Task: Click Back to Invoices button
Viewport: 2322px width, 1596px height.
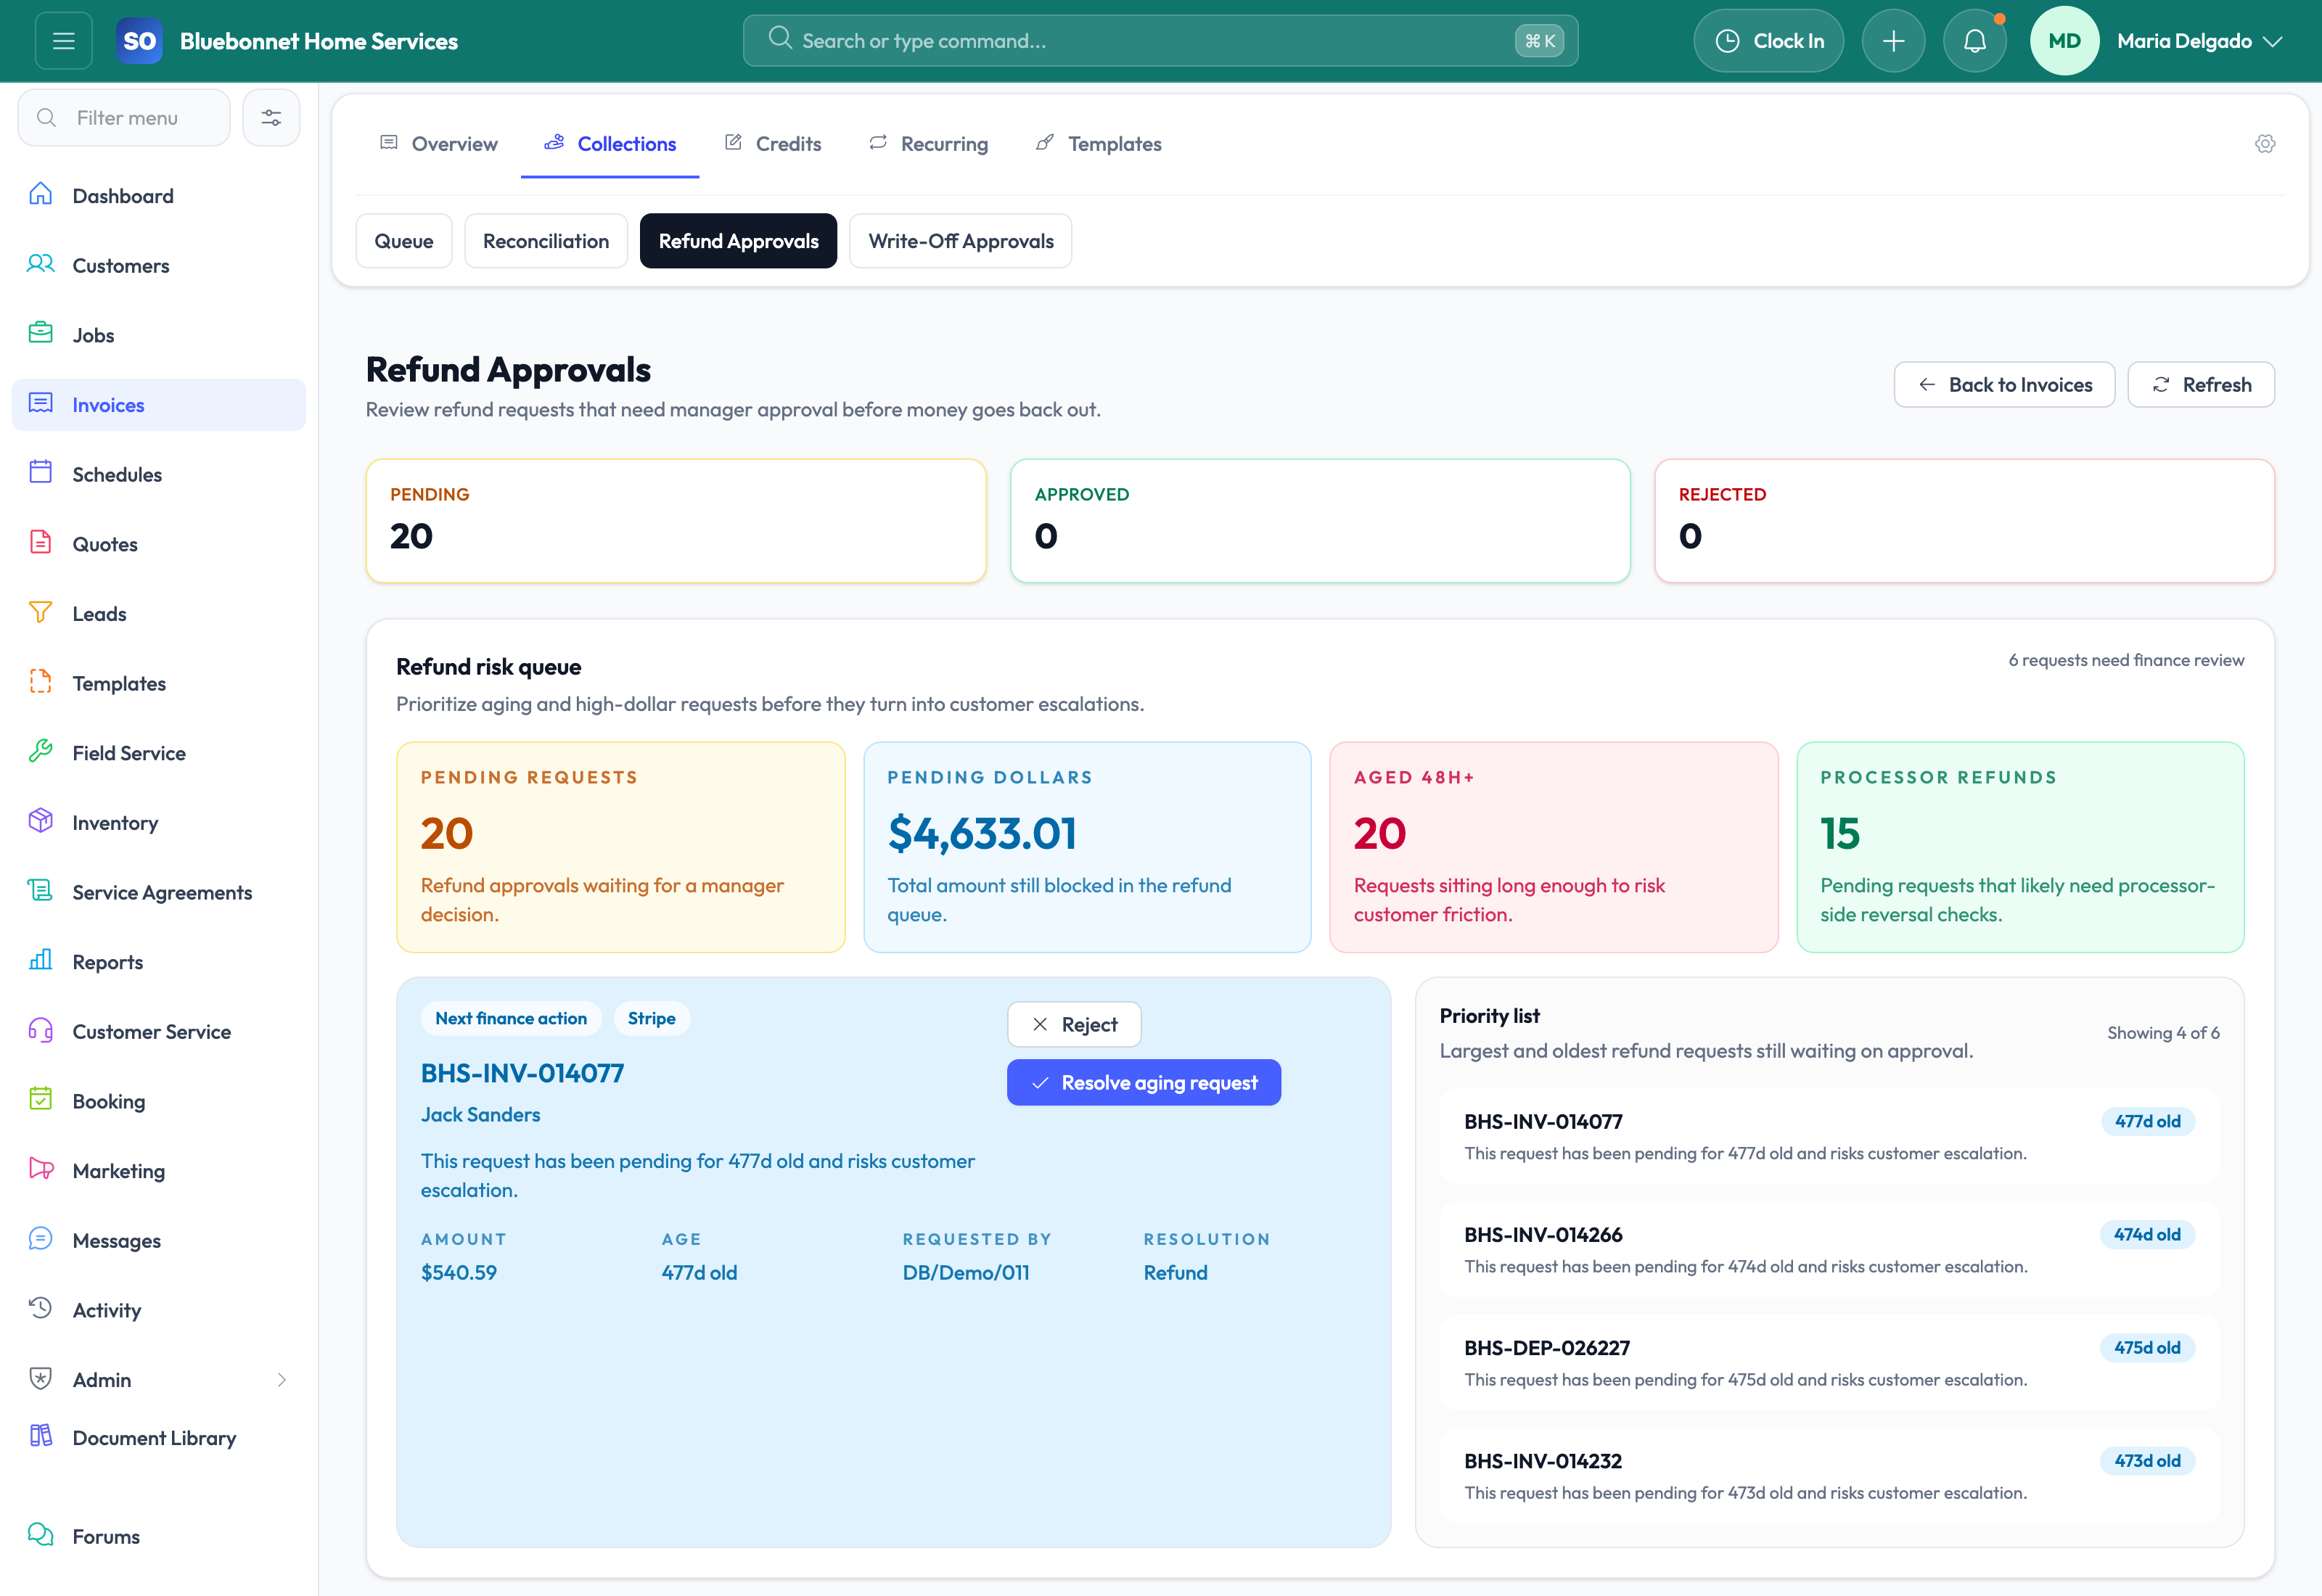Action: pyautogui.click(x=2004, y=385)
